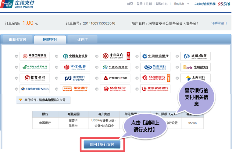Select the radio button for Bank of China
Screen dimensions: 232x152
coord(97,56)
